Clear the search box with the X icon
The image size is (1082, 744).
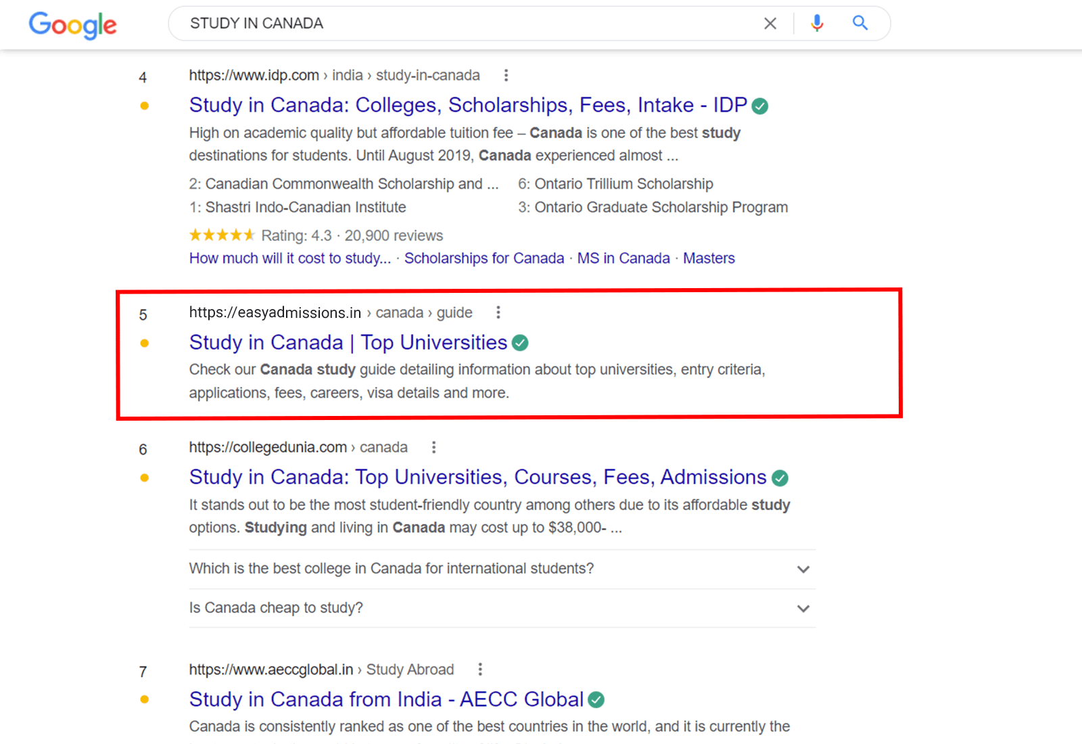pos(770,24)
